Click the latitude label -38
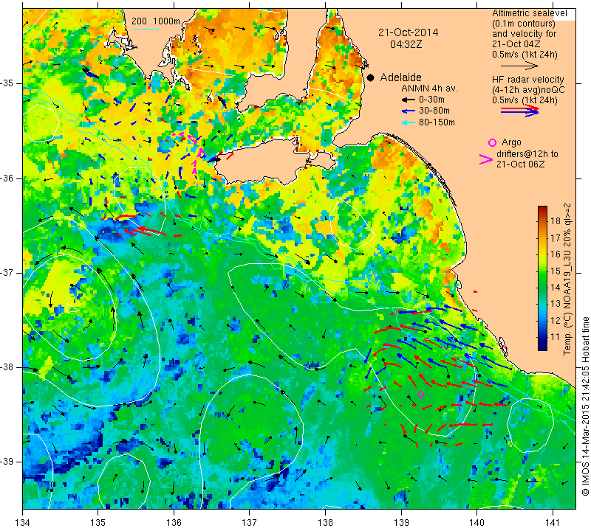This screenshot has width=591, height=531. coord(7,367)
